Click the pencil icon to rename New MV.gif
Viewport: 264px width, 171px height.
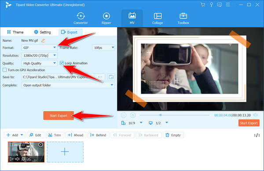pos(43,40)
